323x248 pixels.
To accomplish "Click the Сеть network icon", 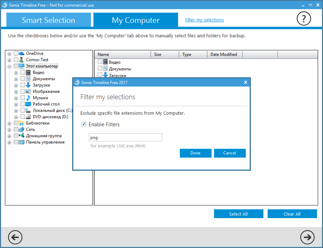I will [x=22, y=129].
